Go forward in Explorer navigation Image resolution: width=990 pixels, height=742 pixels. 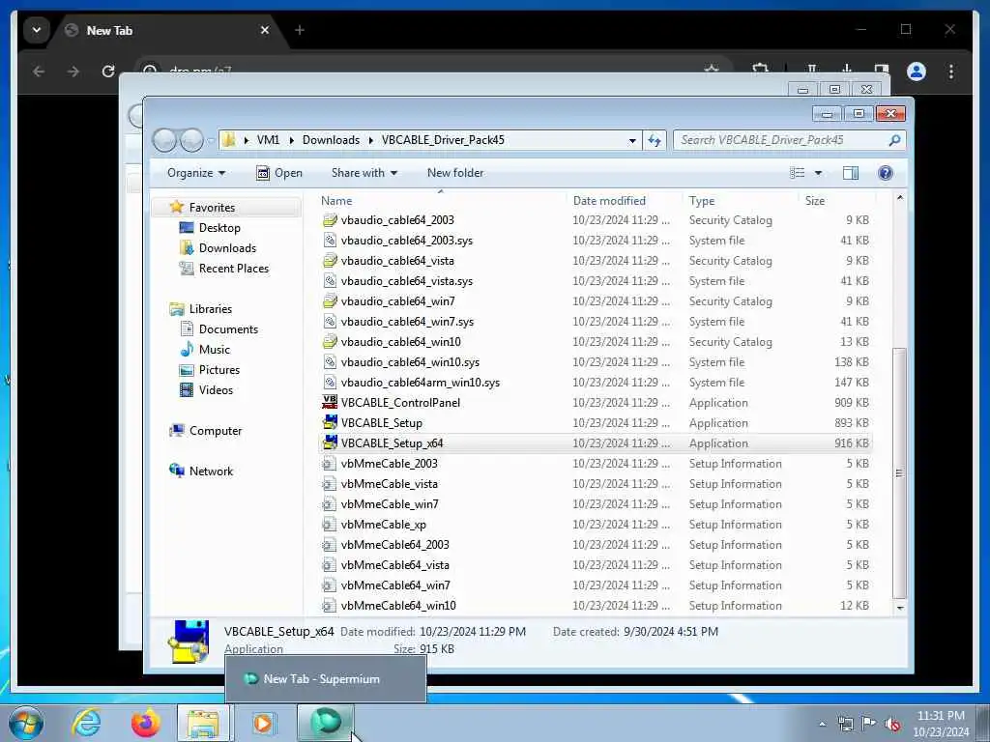(x=191, y=140)
